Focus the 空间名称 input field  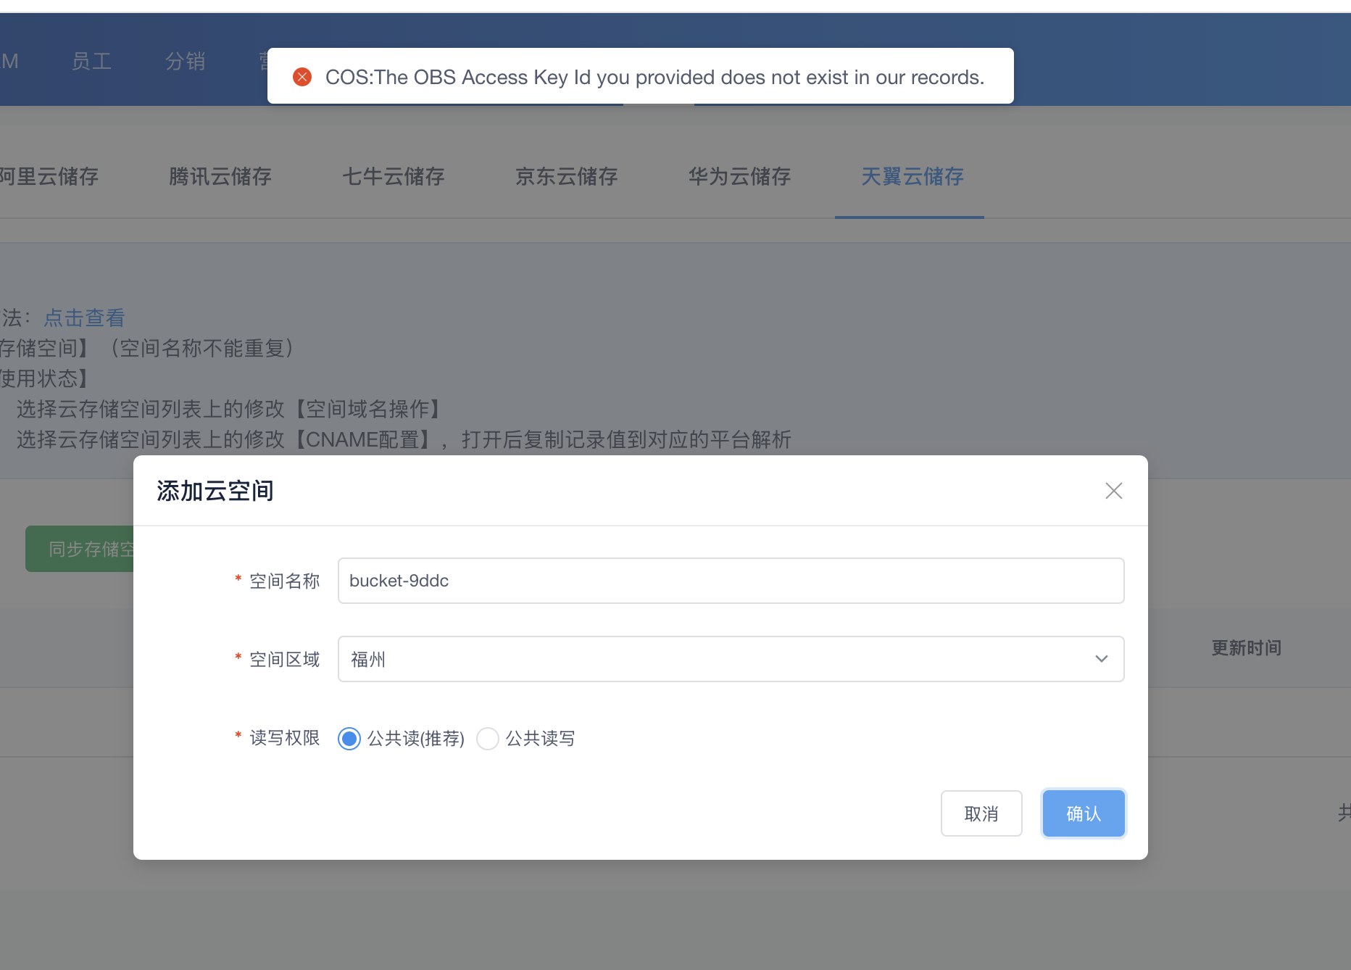(x=731, y=581)
